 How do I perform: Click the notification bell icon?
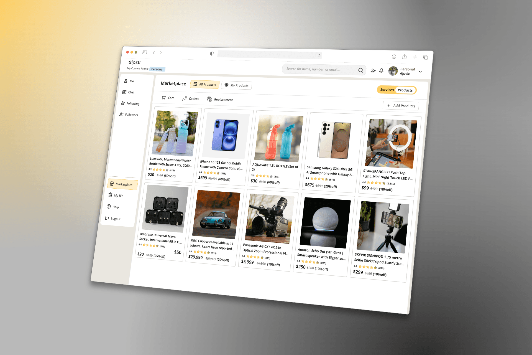tap(381, 71)
